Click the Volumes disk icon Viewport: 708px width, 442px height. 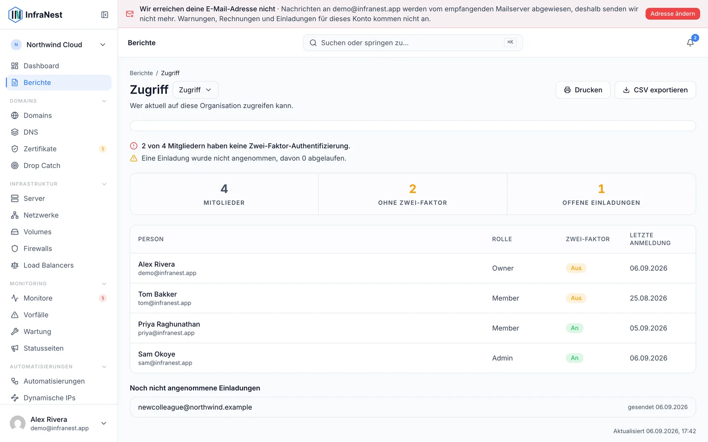15,232
